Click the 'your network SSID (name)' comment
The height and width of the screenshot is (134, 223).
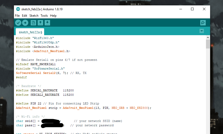98,121
